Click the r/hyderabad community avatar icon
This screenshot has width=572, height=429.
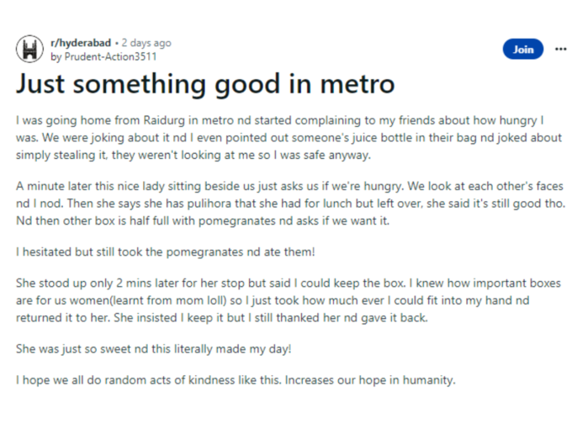pos(29,50)
